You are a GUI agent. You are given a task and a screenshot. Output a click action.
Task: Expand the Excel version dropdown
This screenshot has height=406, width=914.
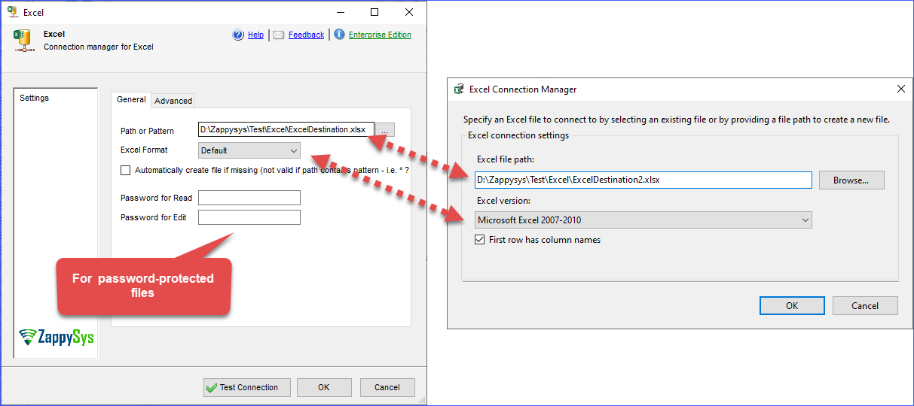point(643,220)
